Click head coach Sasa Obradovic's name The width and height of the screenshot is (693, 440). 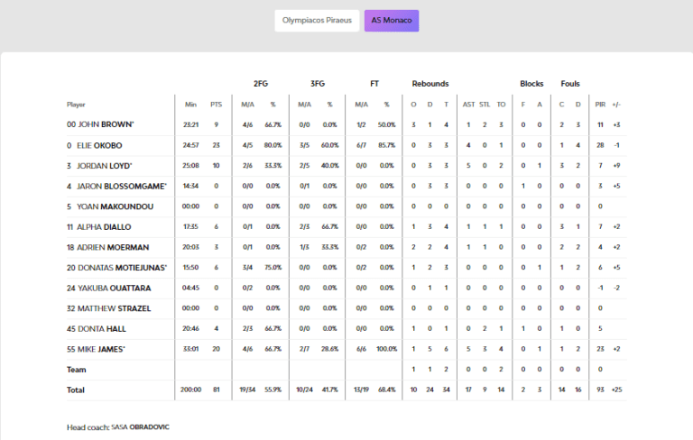tap(140, 426)
